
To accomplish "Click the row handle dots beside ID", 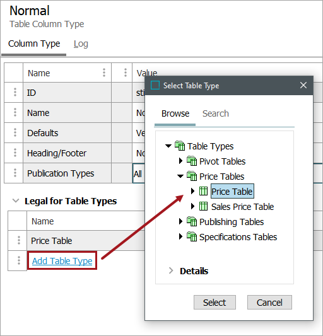I will 15,92.
